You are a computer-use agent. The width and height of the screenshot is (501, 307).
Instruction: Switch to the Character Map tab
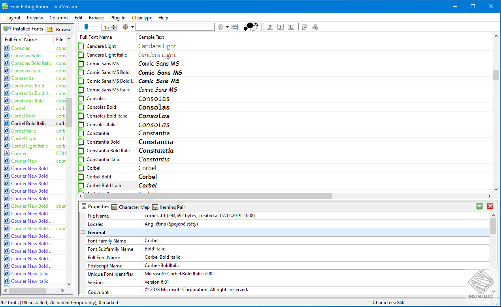tap(131, 207)
